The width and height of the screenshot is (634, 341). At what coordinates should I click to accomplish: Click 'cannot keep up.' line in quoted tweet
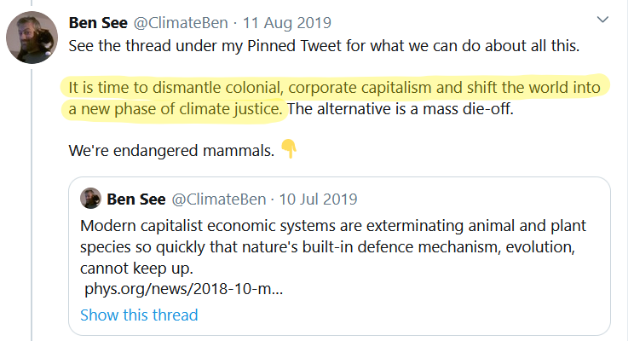click(x=136, y=269)
